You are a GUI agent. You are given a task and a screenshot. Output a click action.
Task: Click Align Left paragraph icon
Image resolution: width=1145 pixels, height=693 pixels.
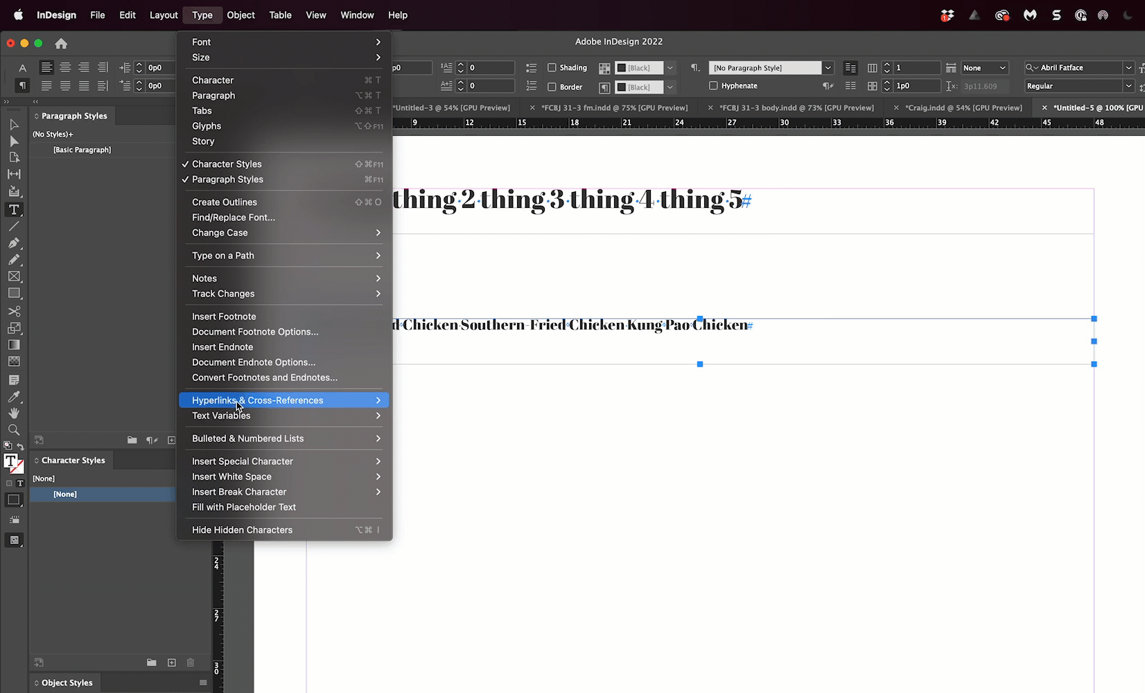pyautogui.click(x=46, y=67)
